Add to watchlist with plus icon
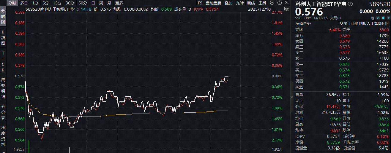Screen dimensions: 391x153 388,18
